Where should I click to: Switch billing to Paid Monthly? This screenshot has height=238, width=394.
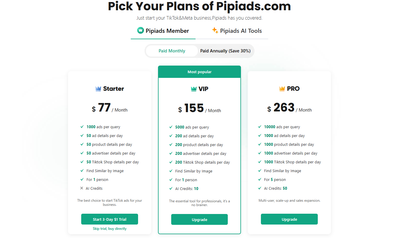[x=172, y=51]
